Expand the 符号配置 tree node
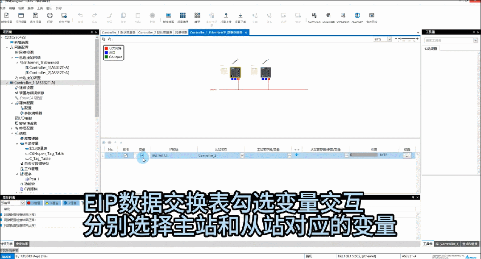Viewport: 481px width, 259px height. [12, 128]
